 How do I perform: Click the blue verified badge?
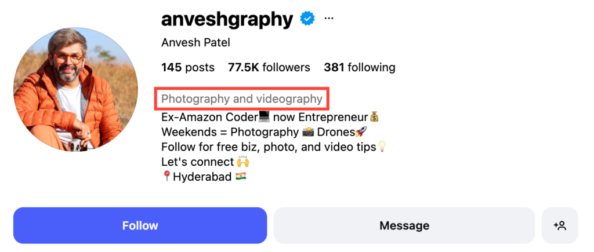(x=307, y=19)
